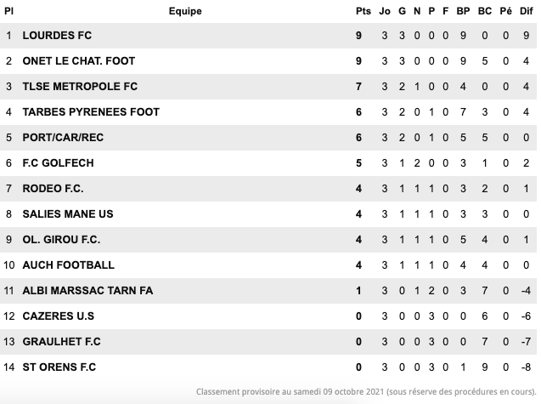Select OL. GIROU F.C. team
Image resolution: width=541 pixels, height=404 pixels.
pyautogui.click(x=61, y=240)
